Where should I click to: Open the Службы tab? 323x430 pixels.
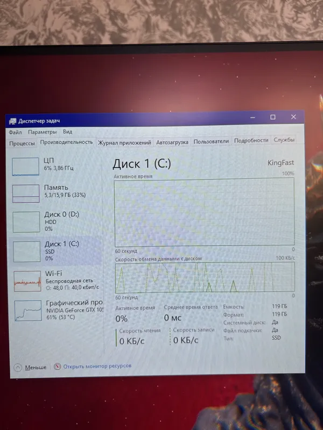[x=284, y=140]
